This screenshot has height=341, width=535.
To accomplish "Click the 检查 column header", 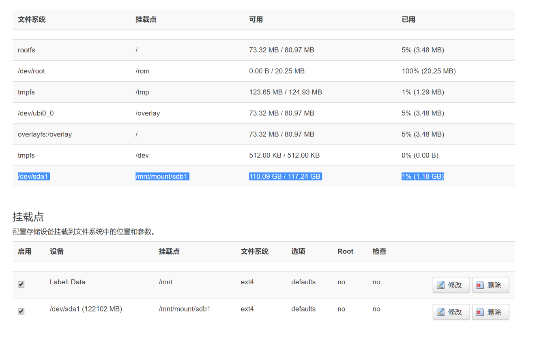I will (x=379, y=251).
